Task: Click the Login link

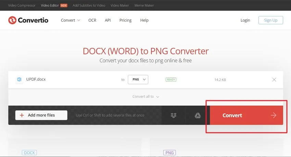Action: click(245, 20)
